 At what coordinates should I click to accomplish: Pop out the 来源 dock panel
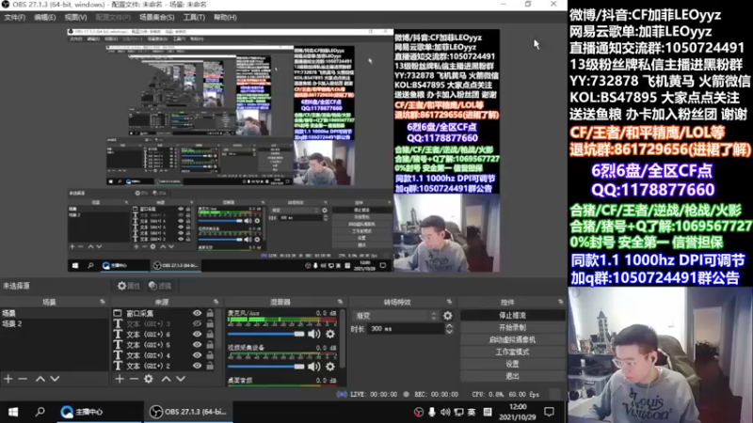[x=216, y=302]
